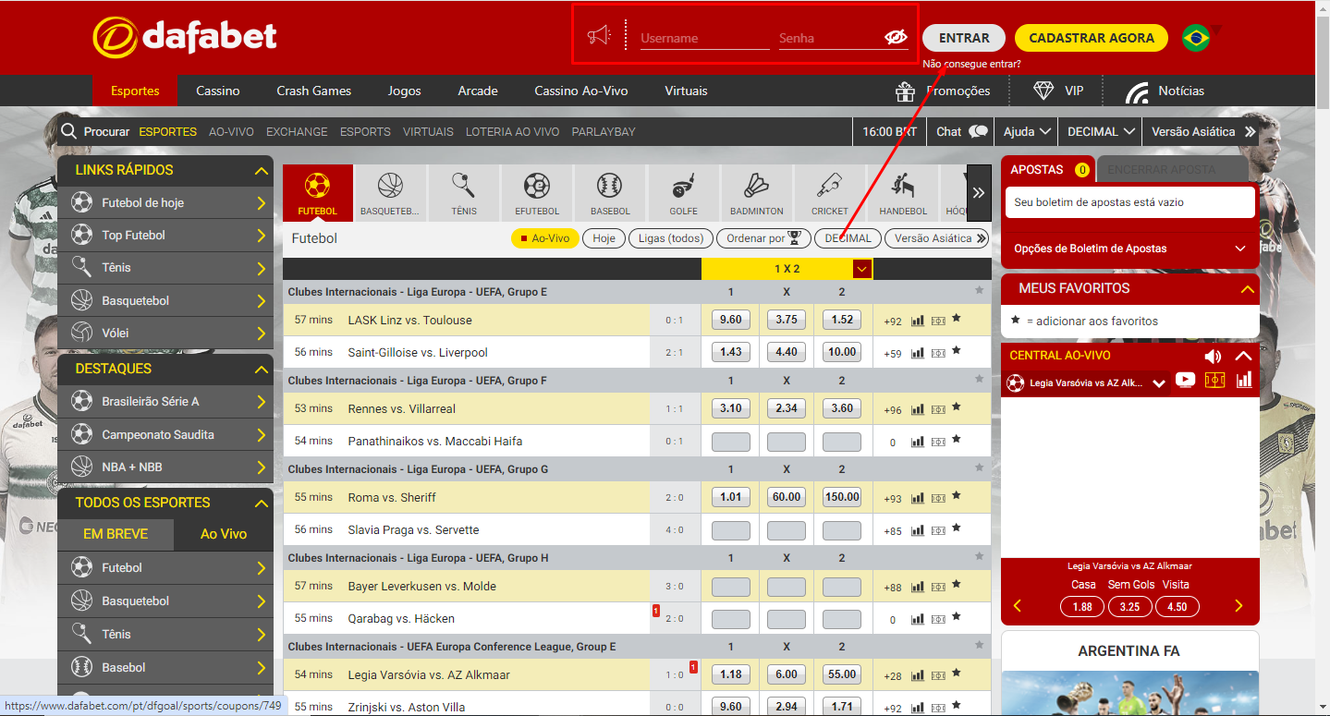Open the Brazil flag language selector

pyautogui.click(x=1196, y=38)
